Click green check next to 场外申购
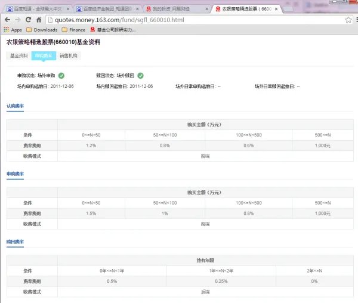The image size is (358, 303). [x=61, y=76]
